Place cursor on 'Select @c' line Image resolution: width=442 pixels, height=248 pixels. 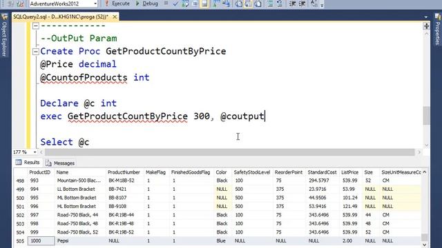(x=65, y=143)
